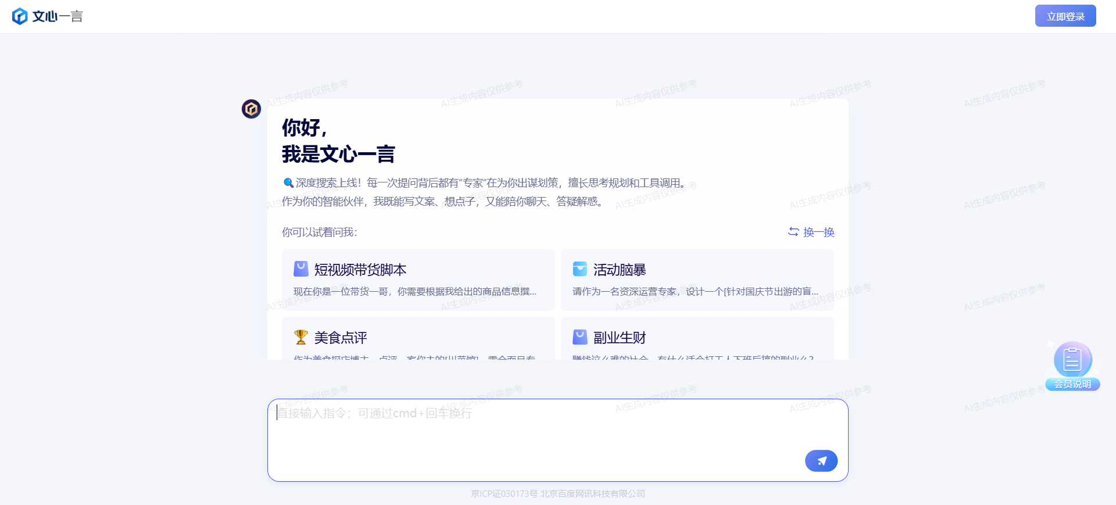Choose the 美食点评 suggestion title
Viewport: 1116px width, 505px height.
[341, 338]
